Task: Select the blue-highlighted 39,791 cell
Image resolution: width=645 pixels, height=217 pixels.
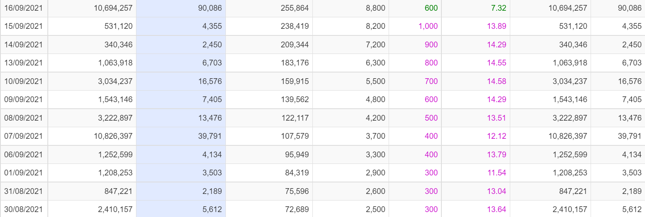Action: pos(210,136)
